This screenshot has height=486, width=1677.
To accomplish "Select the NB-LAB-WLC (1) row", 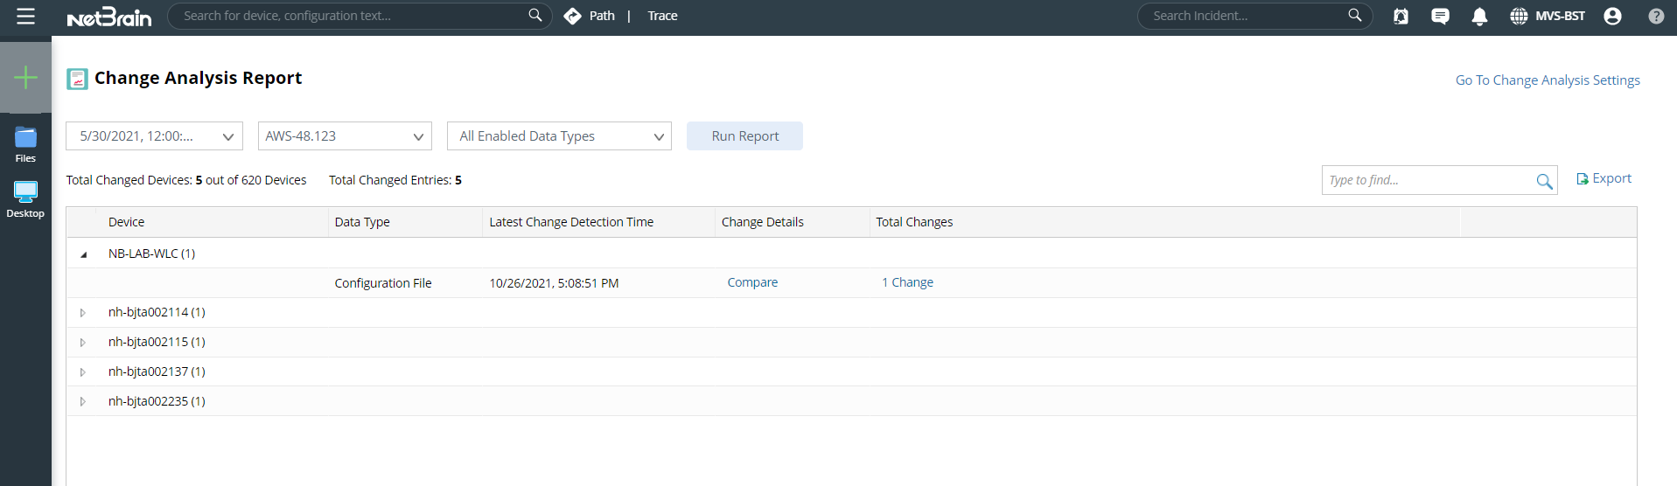I will pyautogui.click(x=851, y=253).
